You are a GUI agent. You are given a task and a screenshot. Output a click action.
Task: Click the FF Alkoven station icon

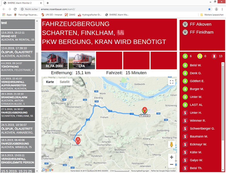click(x=185, y=24)
